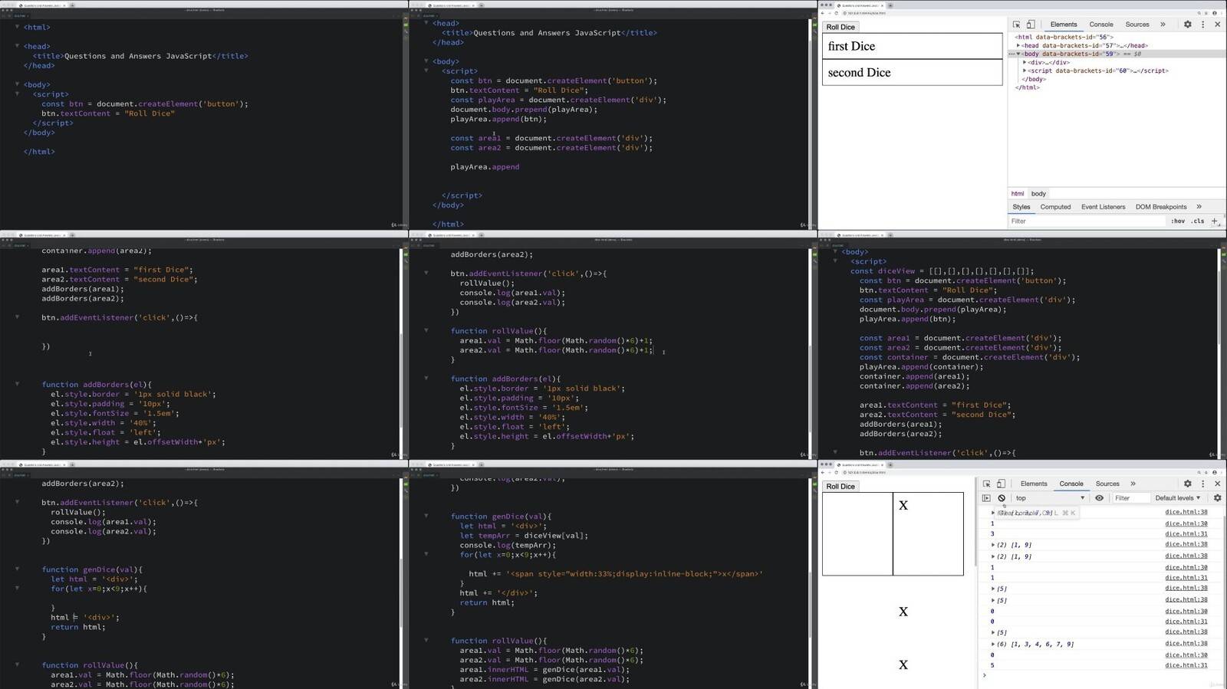Viewport: 1227px width, 689px height.
Task: Click the "const container" createElement line
Action: pos(969,357)
